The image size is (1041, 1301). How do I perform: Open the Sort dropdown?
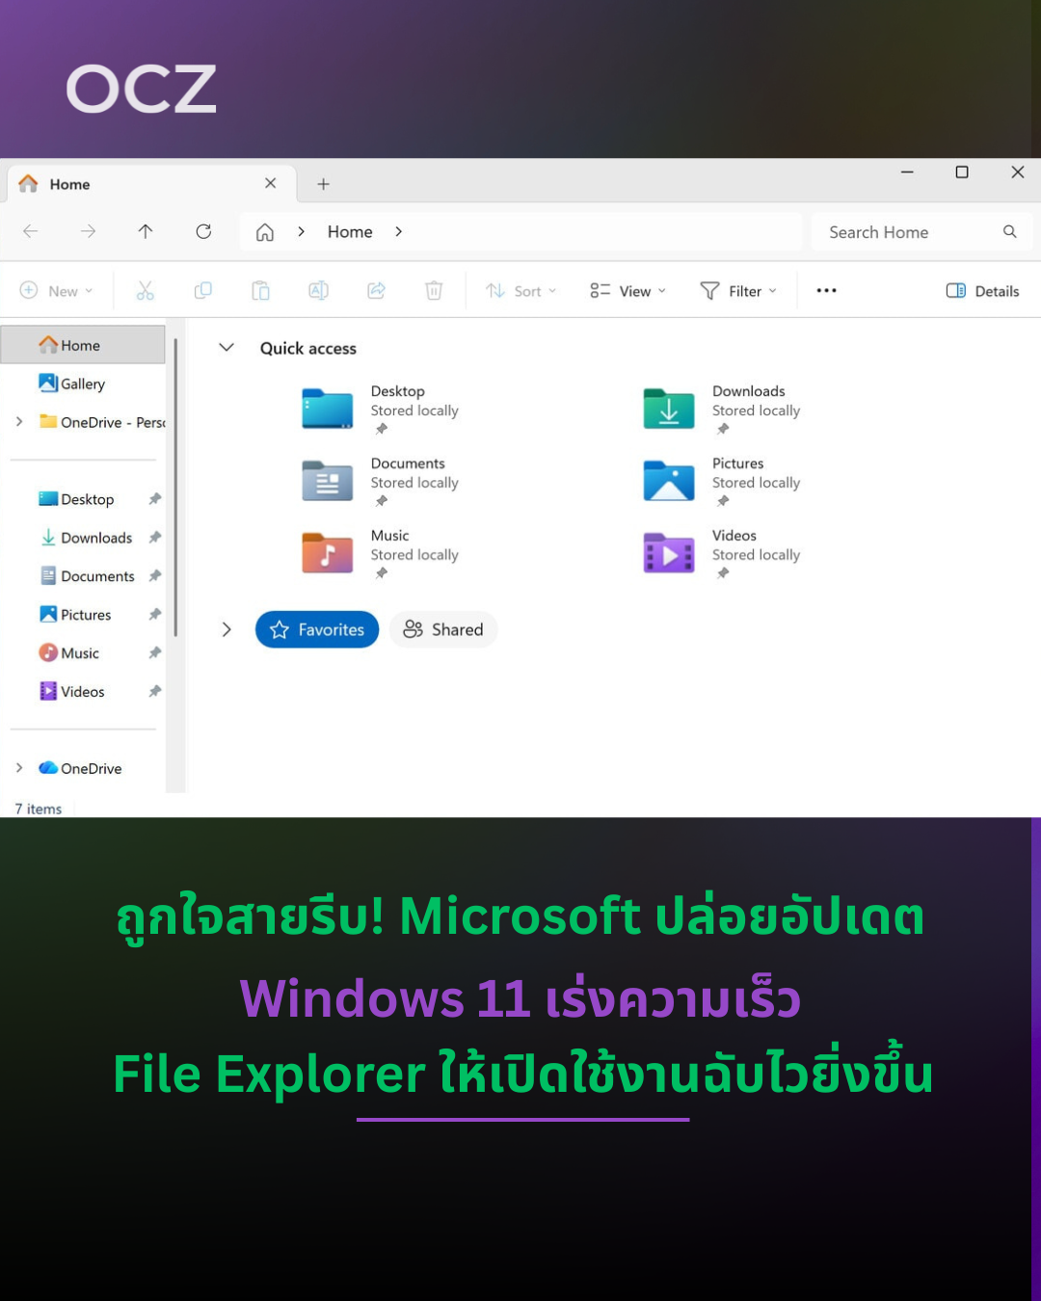521,291
